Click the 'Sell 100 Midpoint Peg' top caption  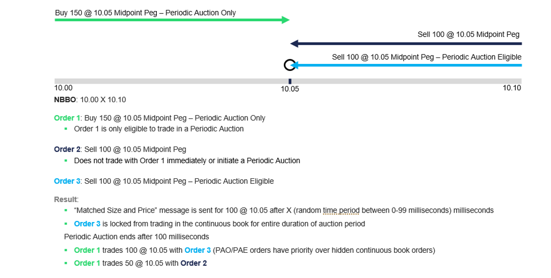click(468, 34)
